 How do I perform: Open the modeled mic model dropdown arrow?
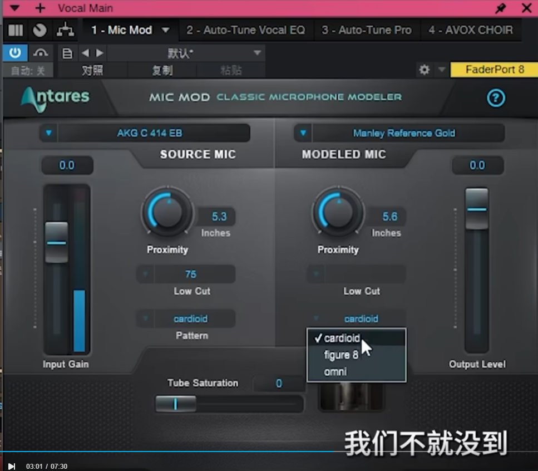[x=303, y=133]
